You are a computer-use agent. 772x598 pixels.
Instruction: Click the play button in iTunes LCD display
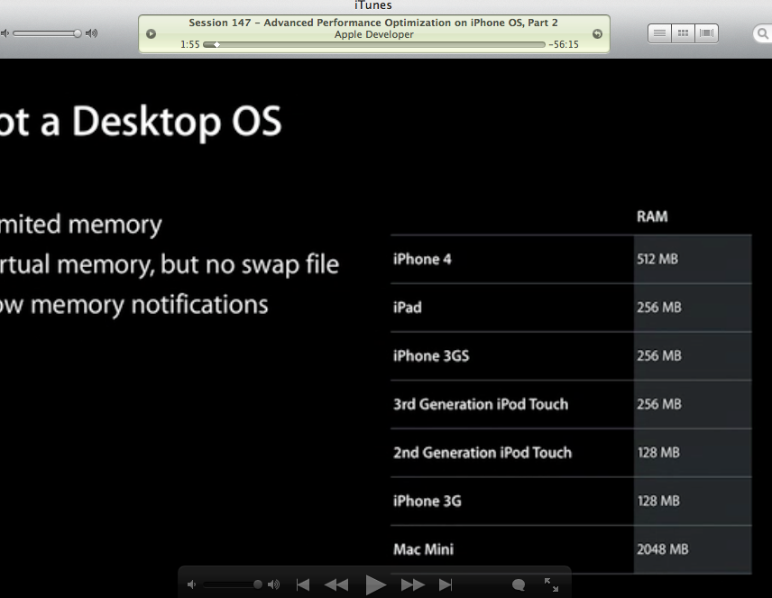tap(152, 34)
